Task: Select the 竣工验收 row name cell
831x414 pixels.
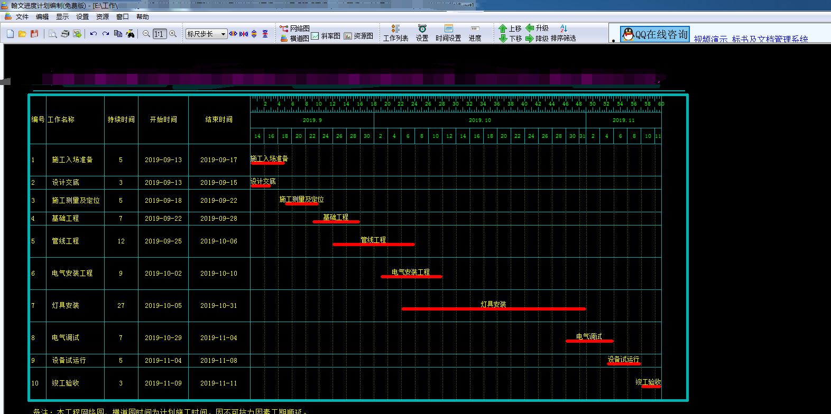Action: coord(75,383)
